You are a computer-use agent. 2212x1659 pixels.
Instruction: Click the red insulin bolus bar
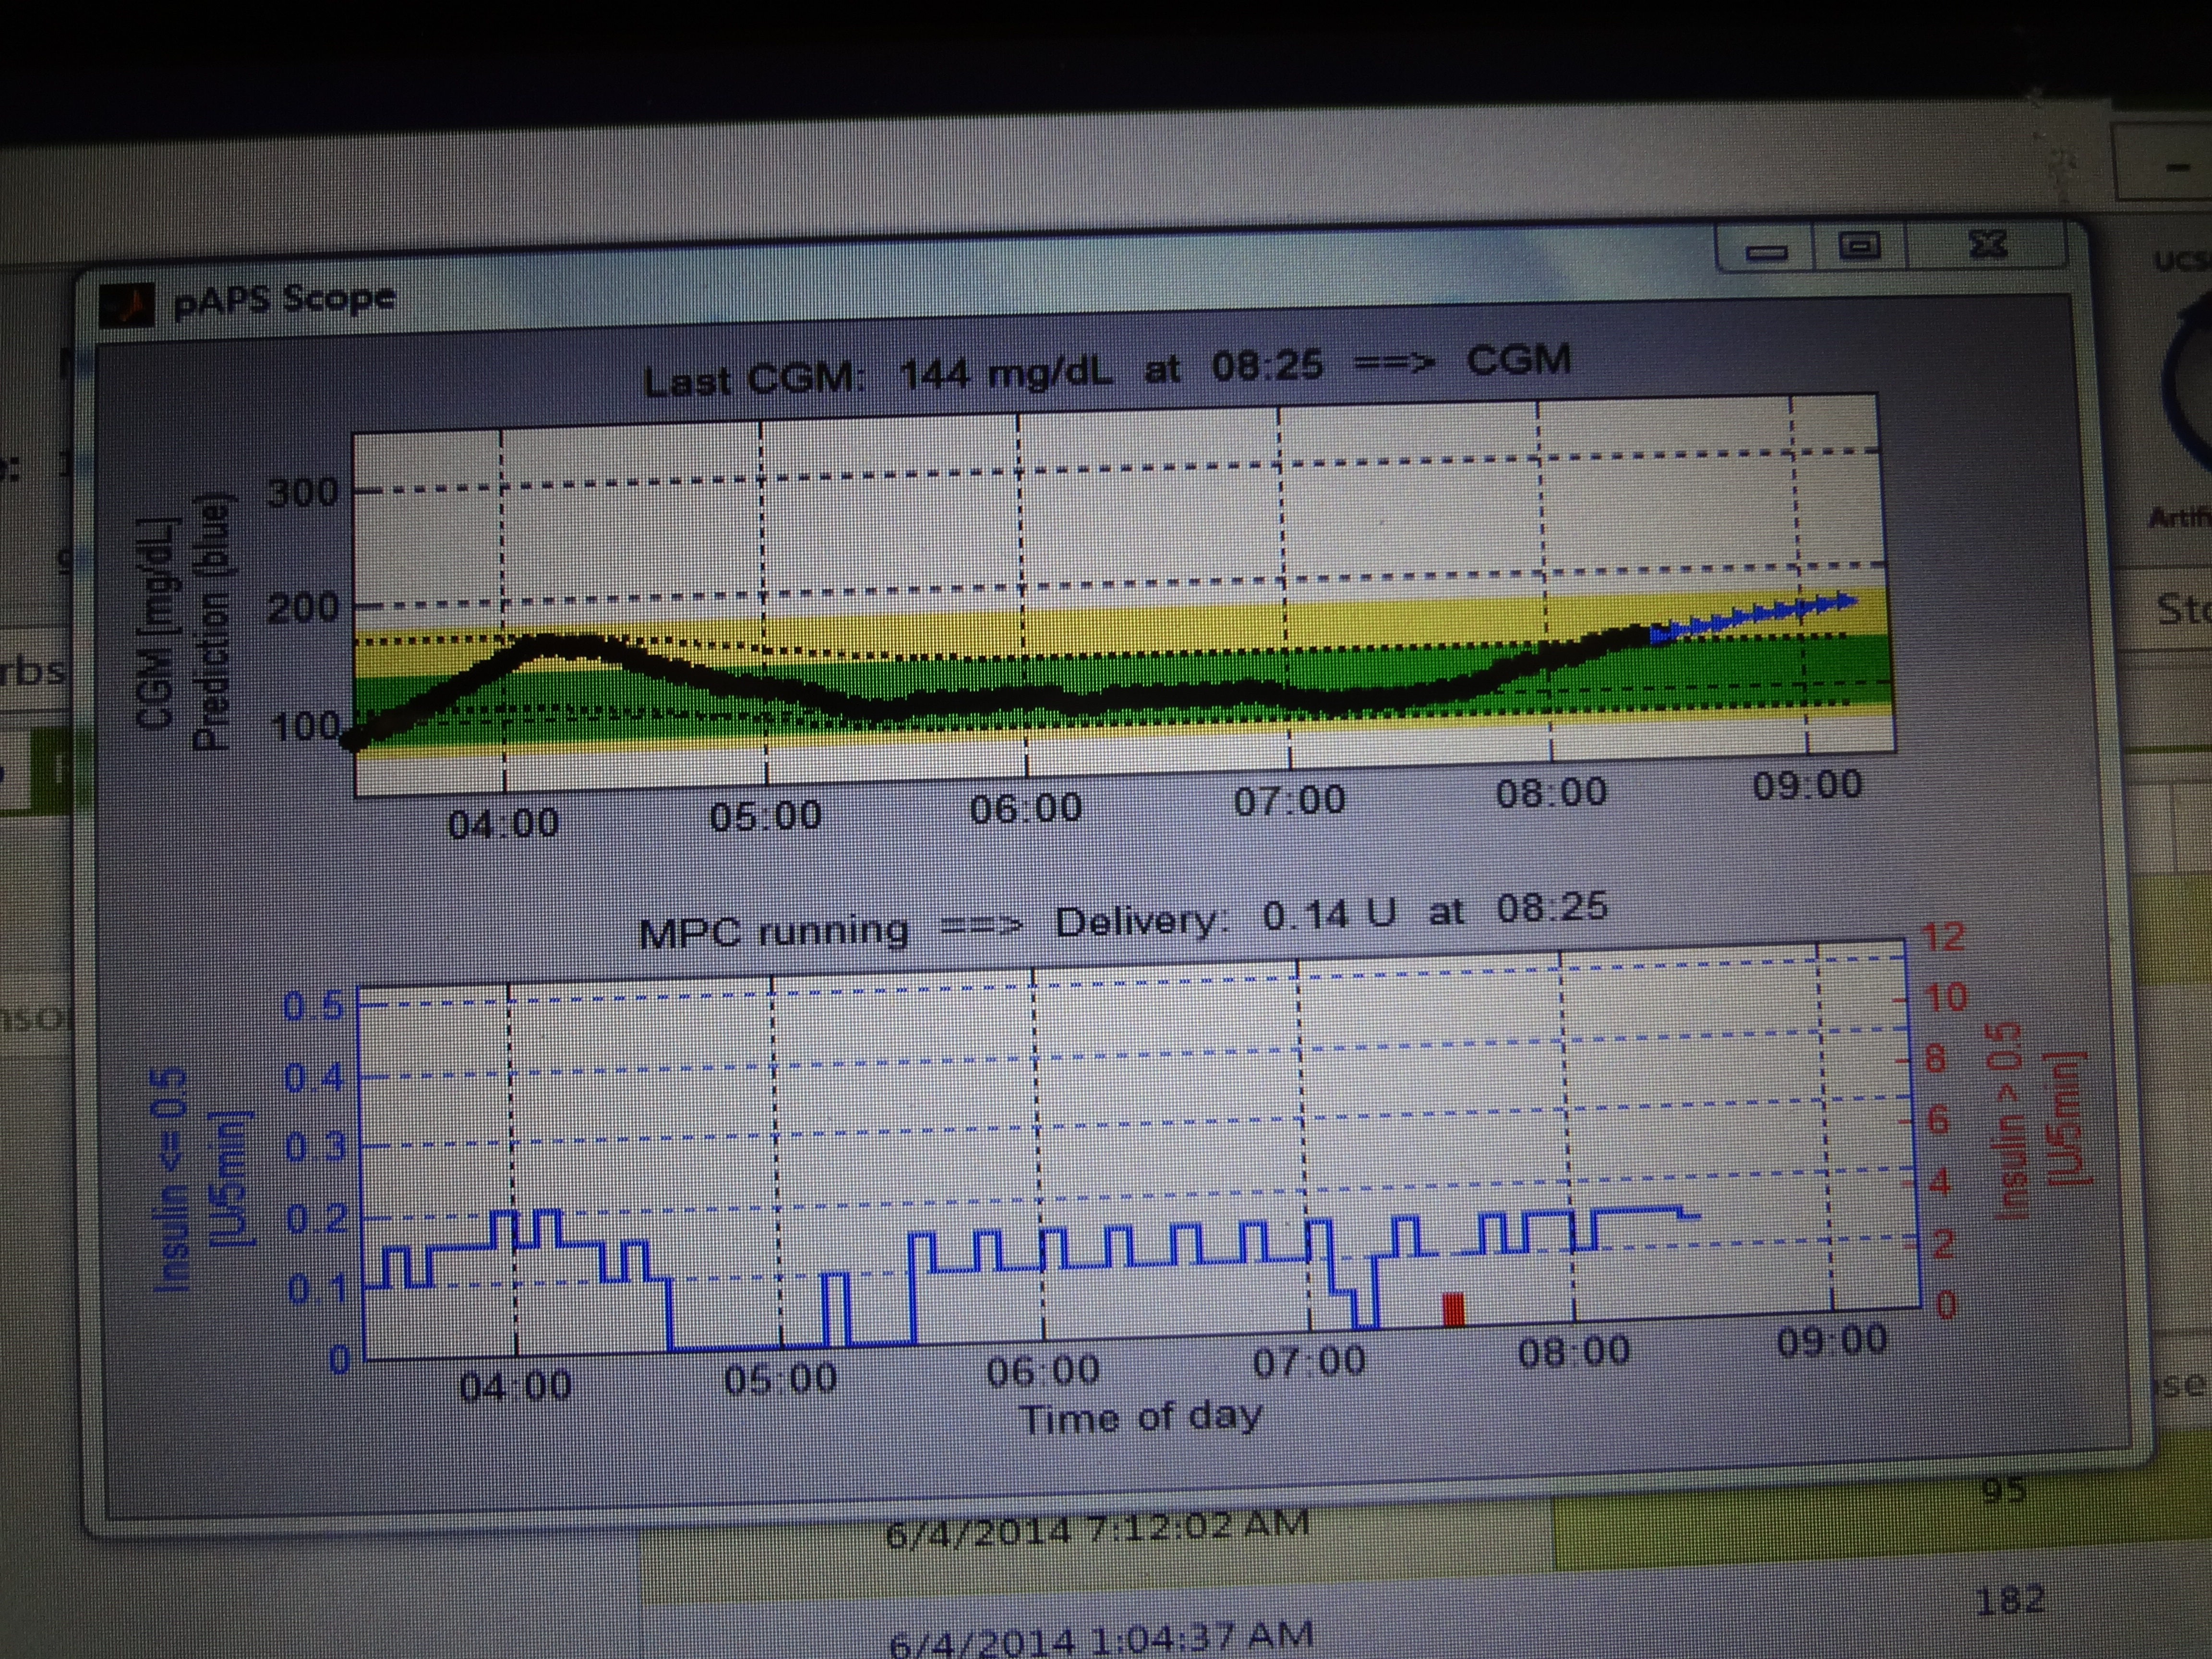[1453, 1309]
